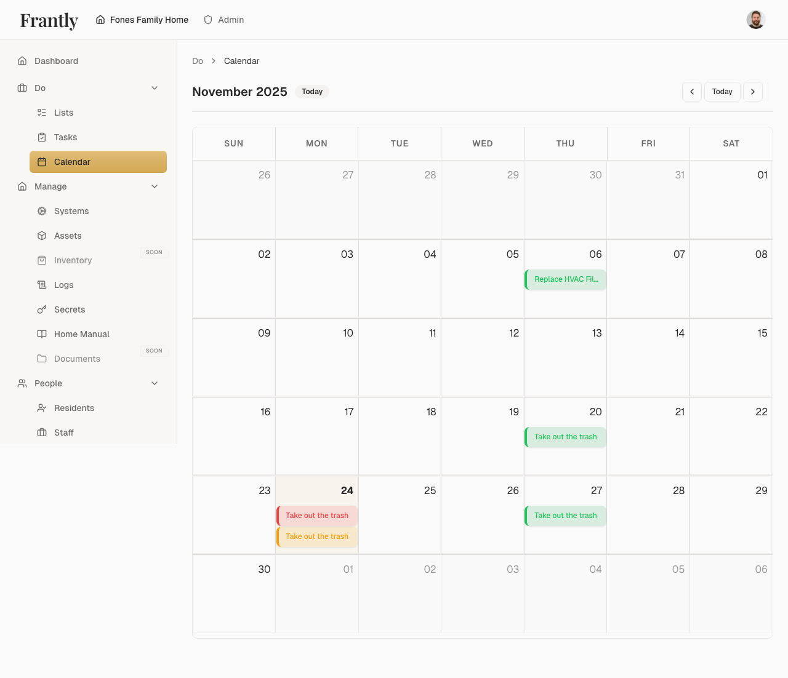Switch to the Admin area

point(223,20)
